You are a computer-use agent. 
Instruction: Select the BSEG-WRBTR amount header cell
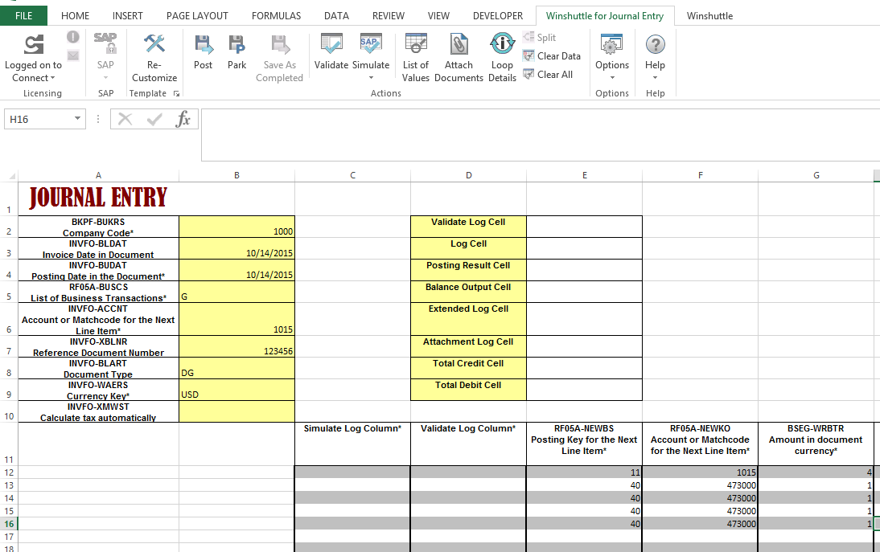(816, 444)
